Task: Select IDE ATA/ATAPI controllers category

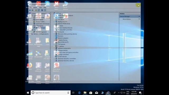Action: (65, 30)
